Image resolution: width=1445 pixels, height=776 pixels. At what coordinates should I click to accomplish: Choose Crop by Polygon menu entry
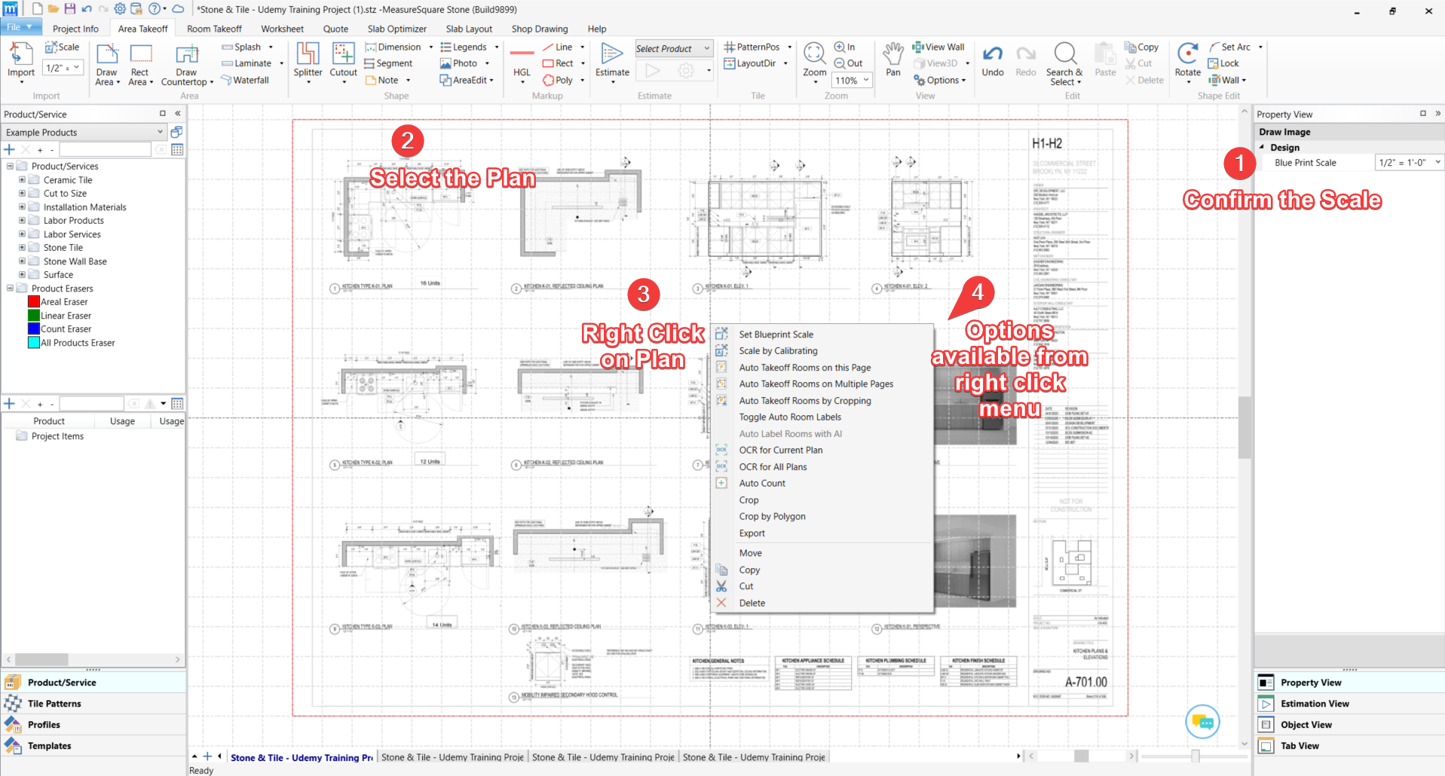coord(773,517)
